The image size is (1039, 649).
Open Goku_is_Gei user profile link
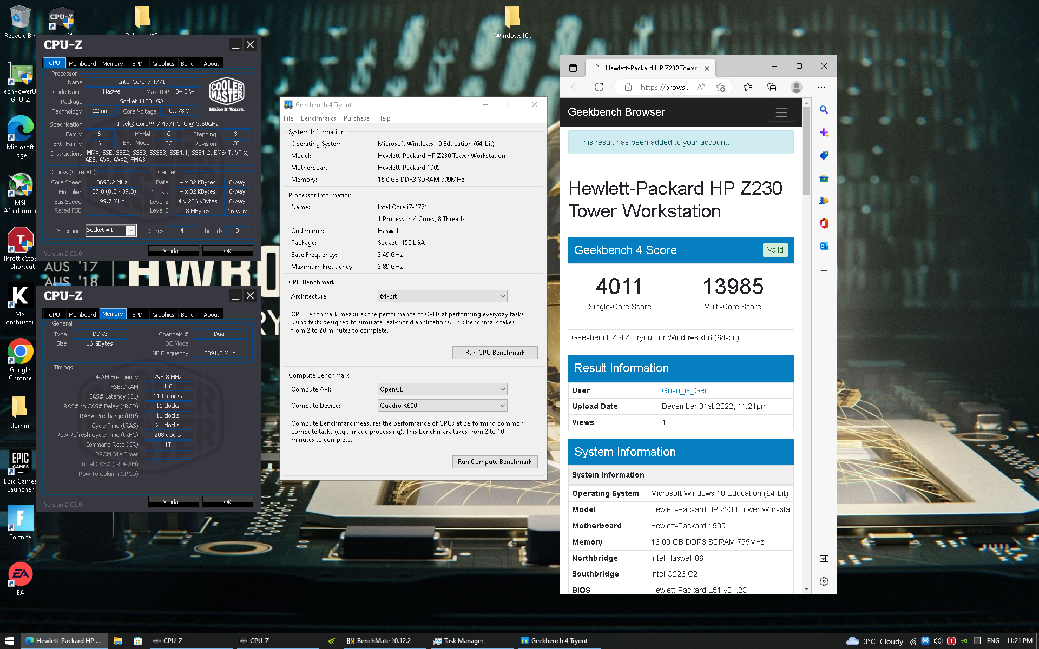pyautogui.click(x=683, y=390)
